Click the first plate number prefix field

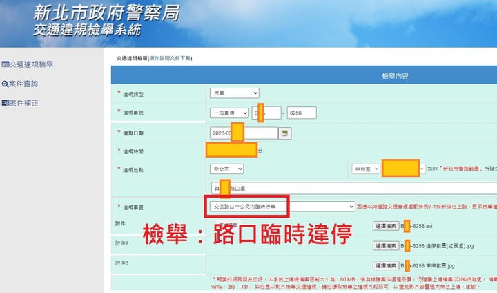[266, 113]
